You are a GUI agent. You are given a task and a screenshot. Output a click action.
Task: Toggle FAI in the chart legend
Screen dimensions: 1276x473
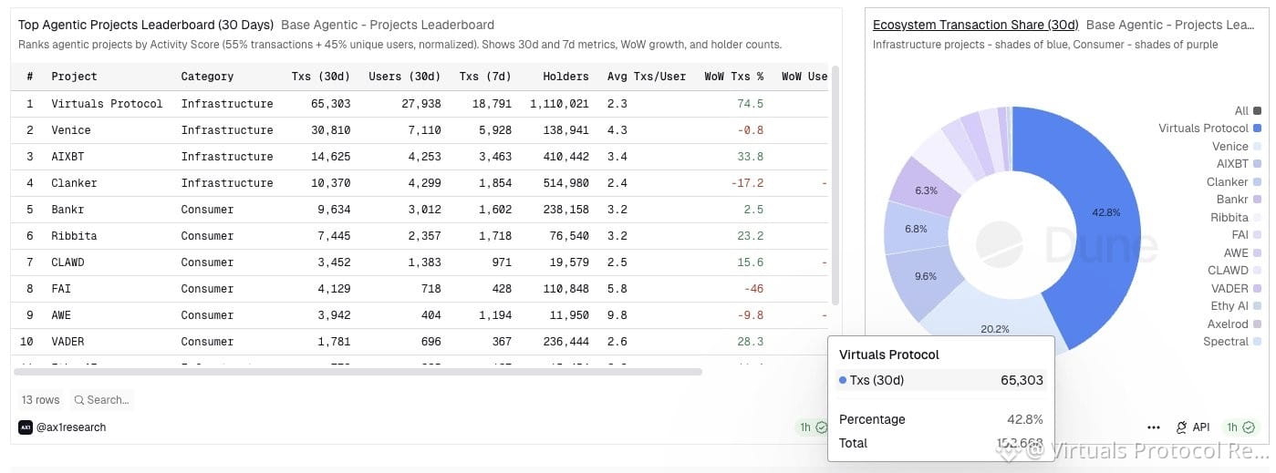pyautogui.click(x=1247, y=235)
